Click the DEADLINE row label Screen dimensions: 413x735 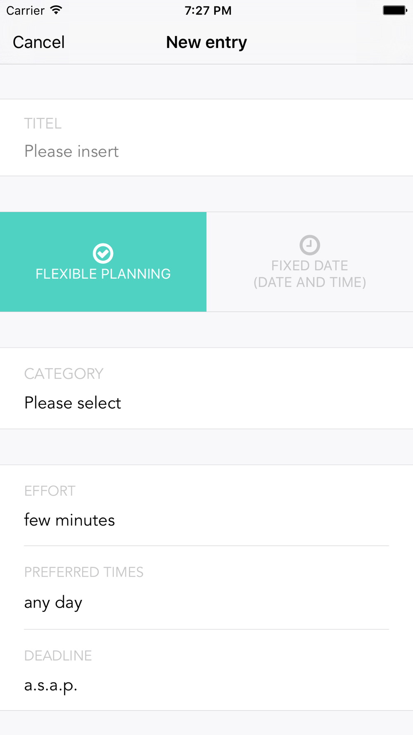(x=58, y=656)
